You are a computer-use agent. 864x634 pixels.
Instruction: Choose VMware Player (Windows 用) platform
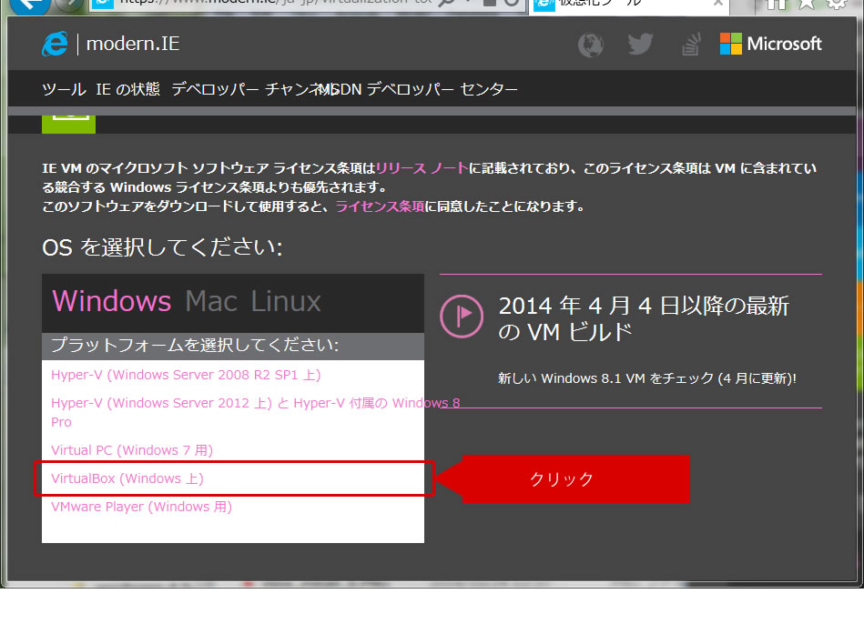[x=141, y=507]
